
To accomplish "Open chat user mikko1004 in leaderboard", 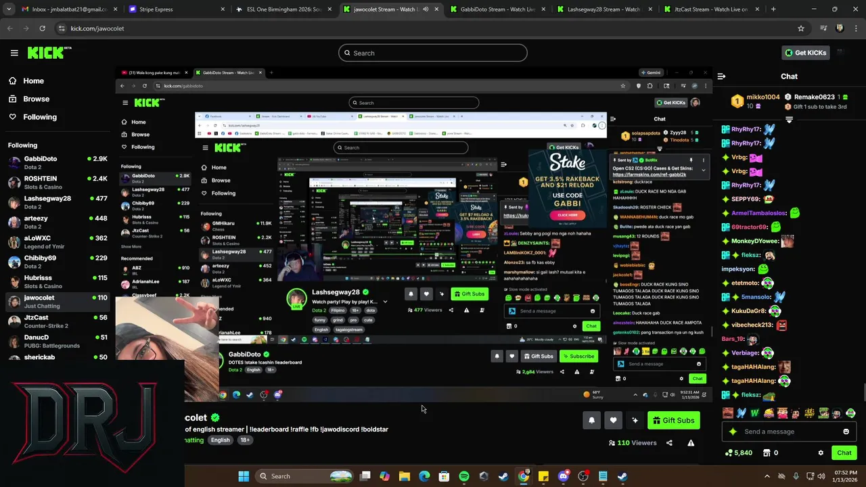I will (762, 97).
